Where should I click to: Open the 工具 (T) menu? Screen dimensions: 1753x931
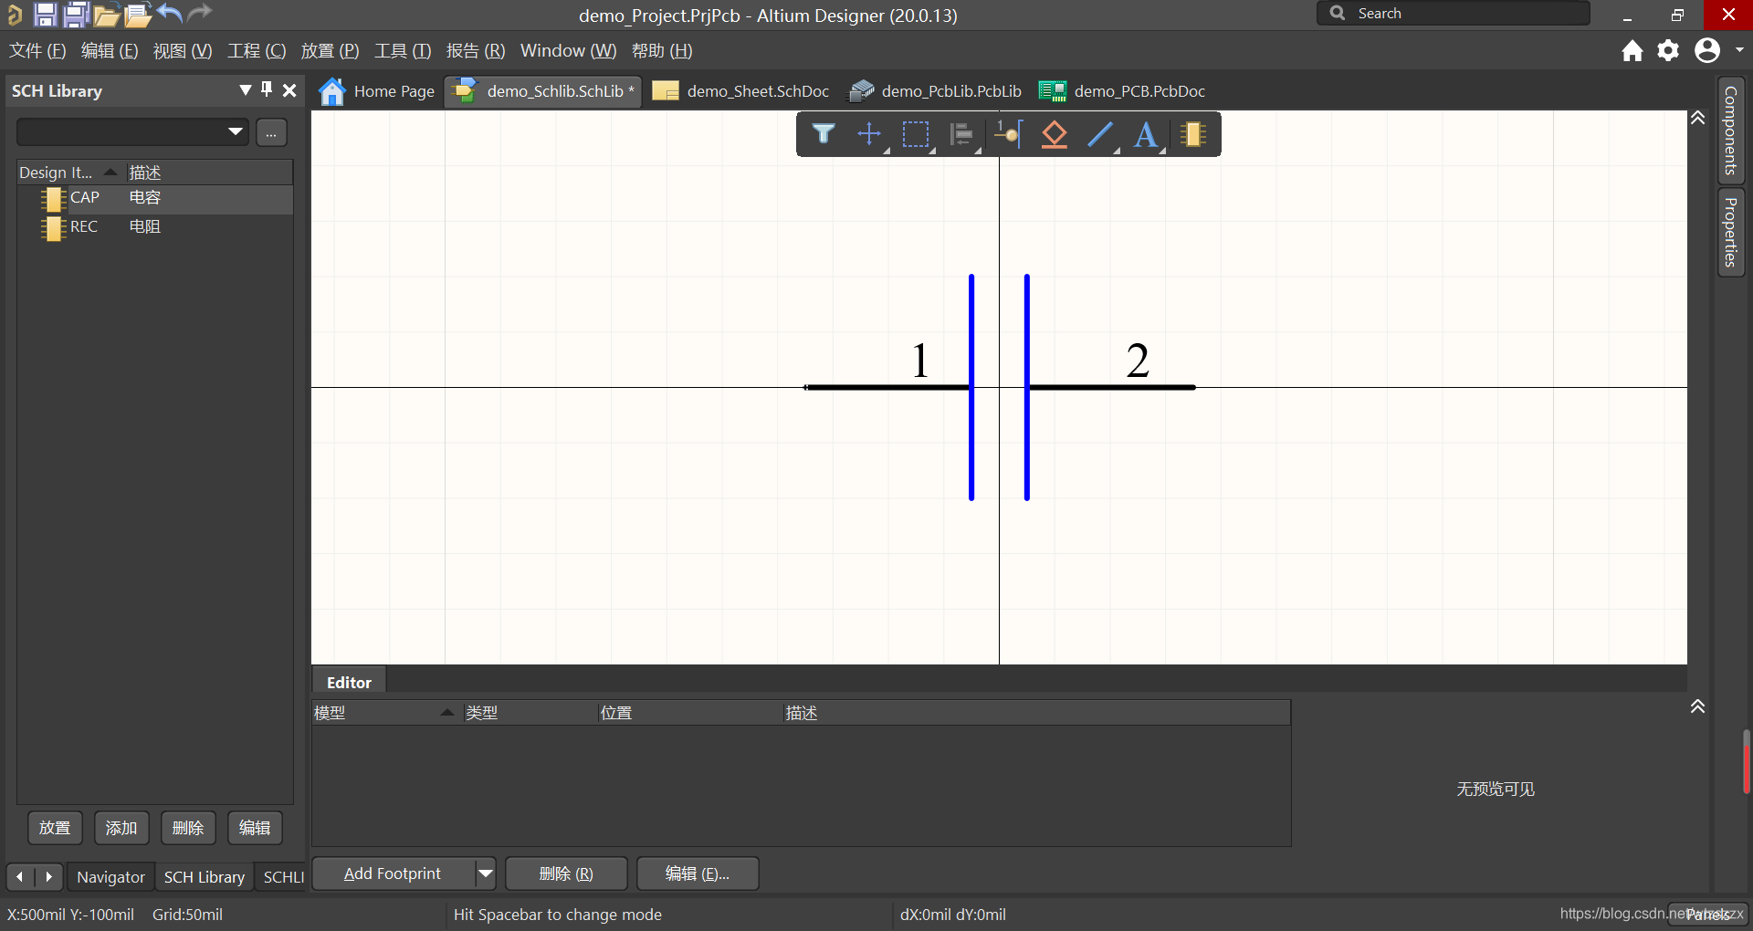pyautogui.click(x=403, y=51)
